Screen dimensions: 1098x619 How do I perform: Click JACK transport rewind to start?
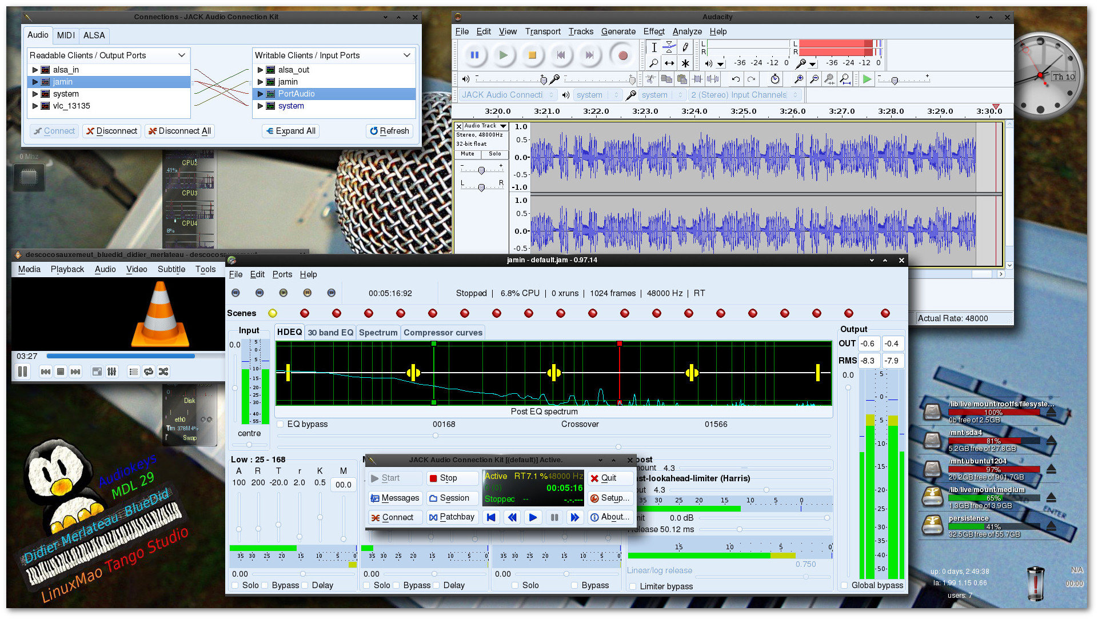point(490,518)
